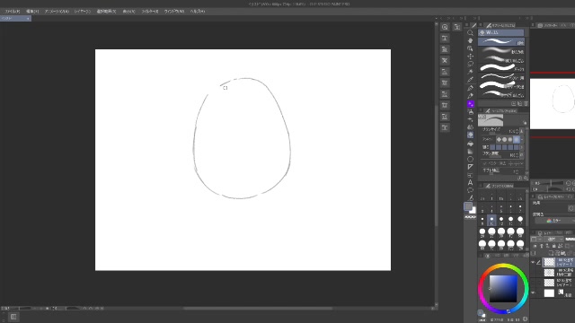Open the ウィンドウ (Window) menu
The width and height of the screenshot is (575, 323).
pyautogui.click(x=174, y=12)
